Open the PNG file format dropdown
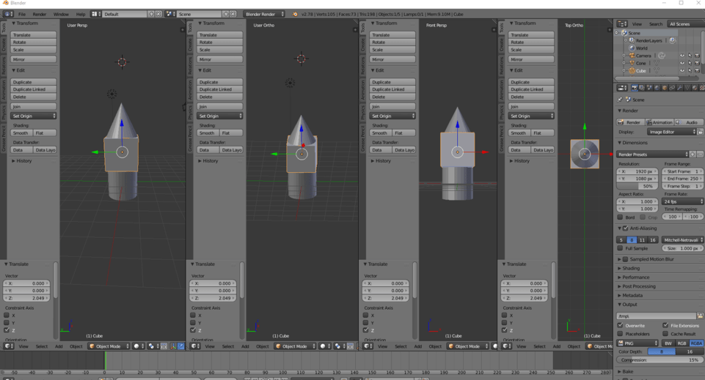 638,343
